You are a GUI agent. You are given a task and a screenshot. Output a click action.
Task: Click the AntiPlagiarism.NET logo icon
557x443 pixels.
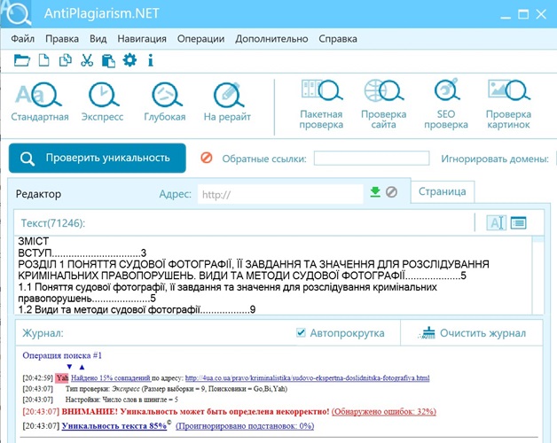click(16, 13)
